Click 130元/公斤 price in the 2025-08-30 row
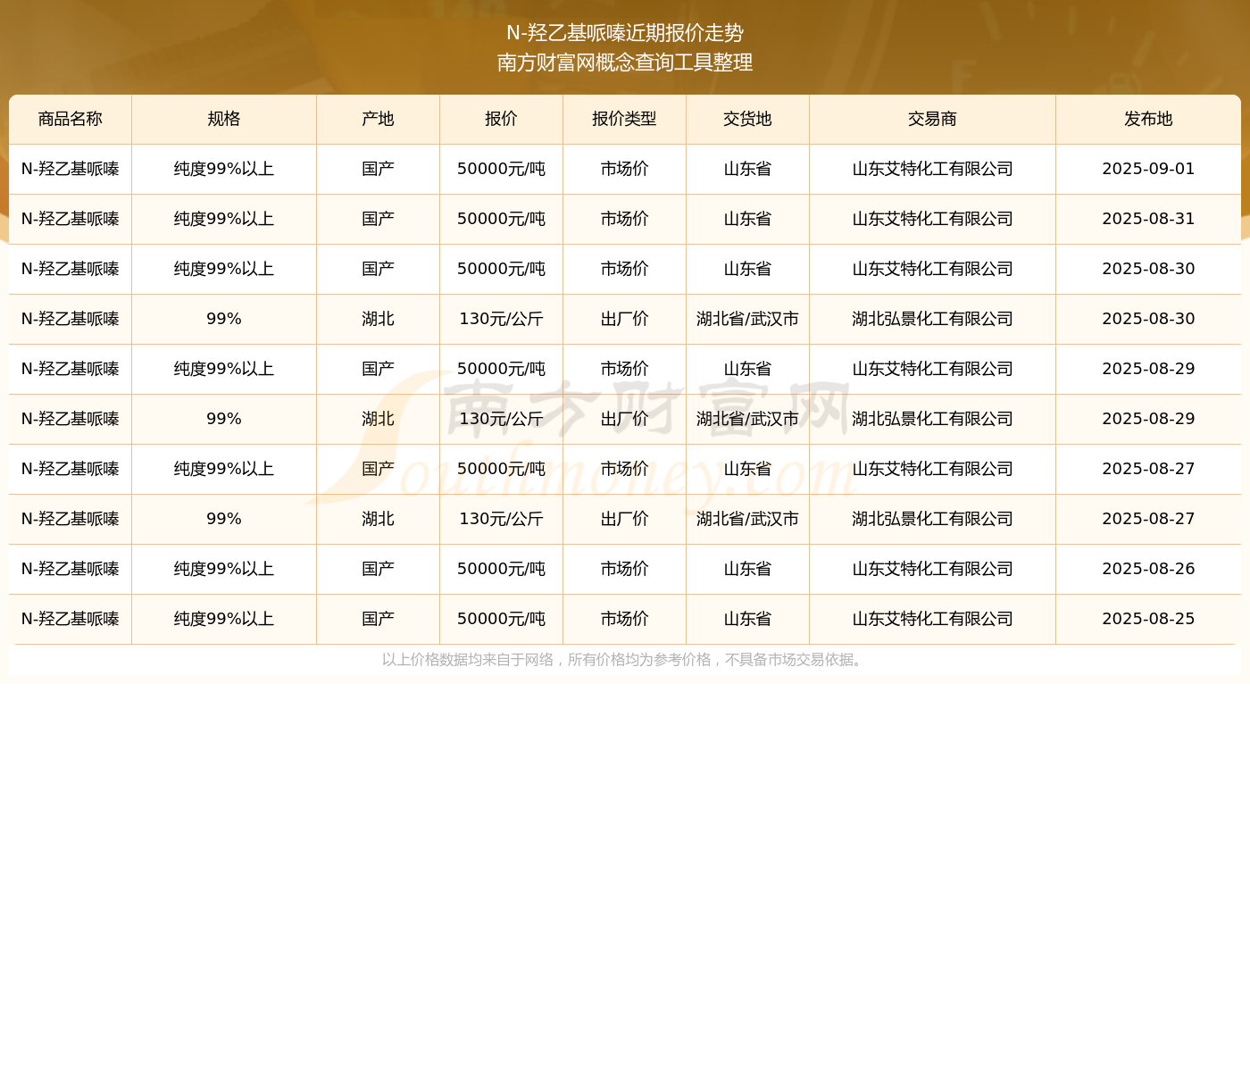Screen dimensions: 1250x1076 pos(502,319)
